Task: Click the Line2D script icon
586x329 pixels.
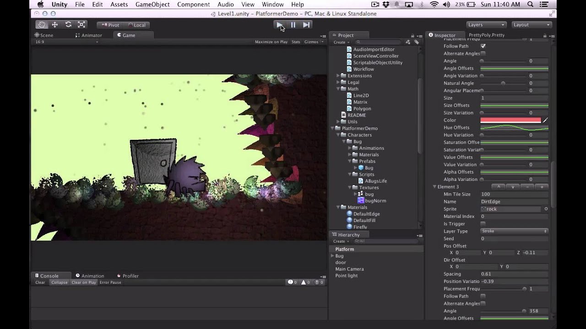Action: 349,96
